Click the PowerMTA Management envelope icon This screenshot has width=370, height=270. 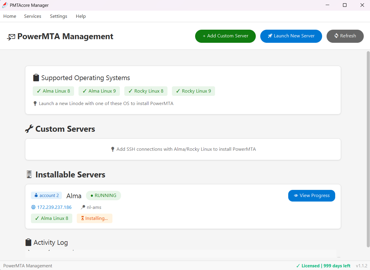11,37
